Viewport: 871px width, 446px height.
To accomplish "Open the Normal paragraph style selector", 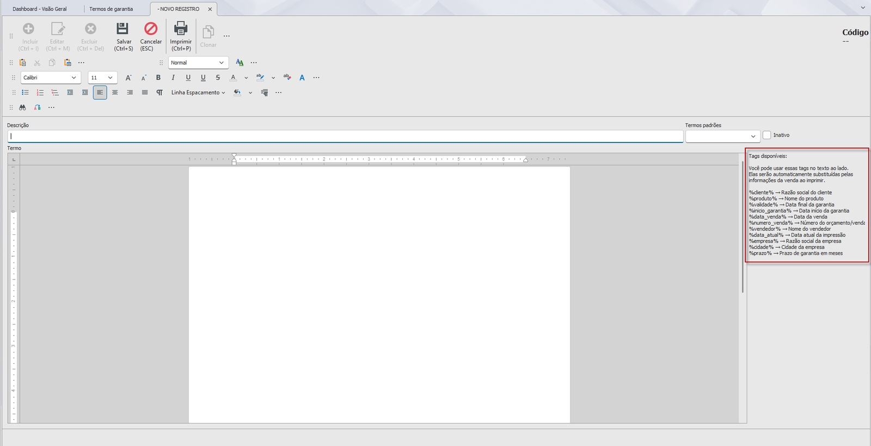I will [x=198, y=63].
